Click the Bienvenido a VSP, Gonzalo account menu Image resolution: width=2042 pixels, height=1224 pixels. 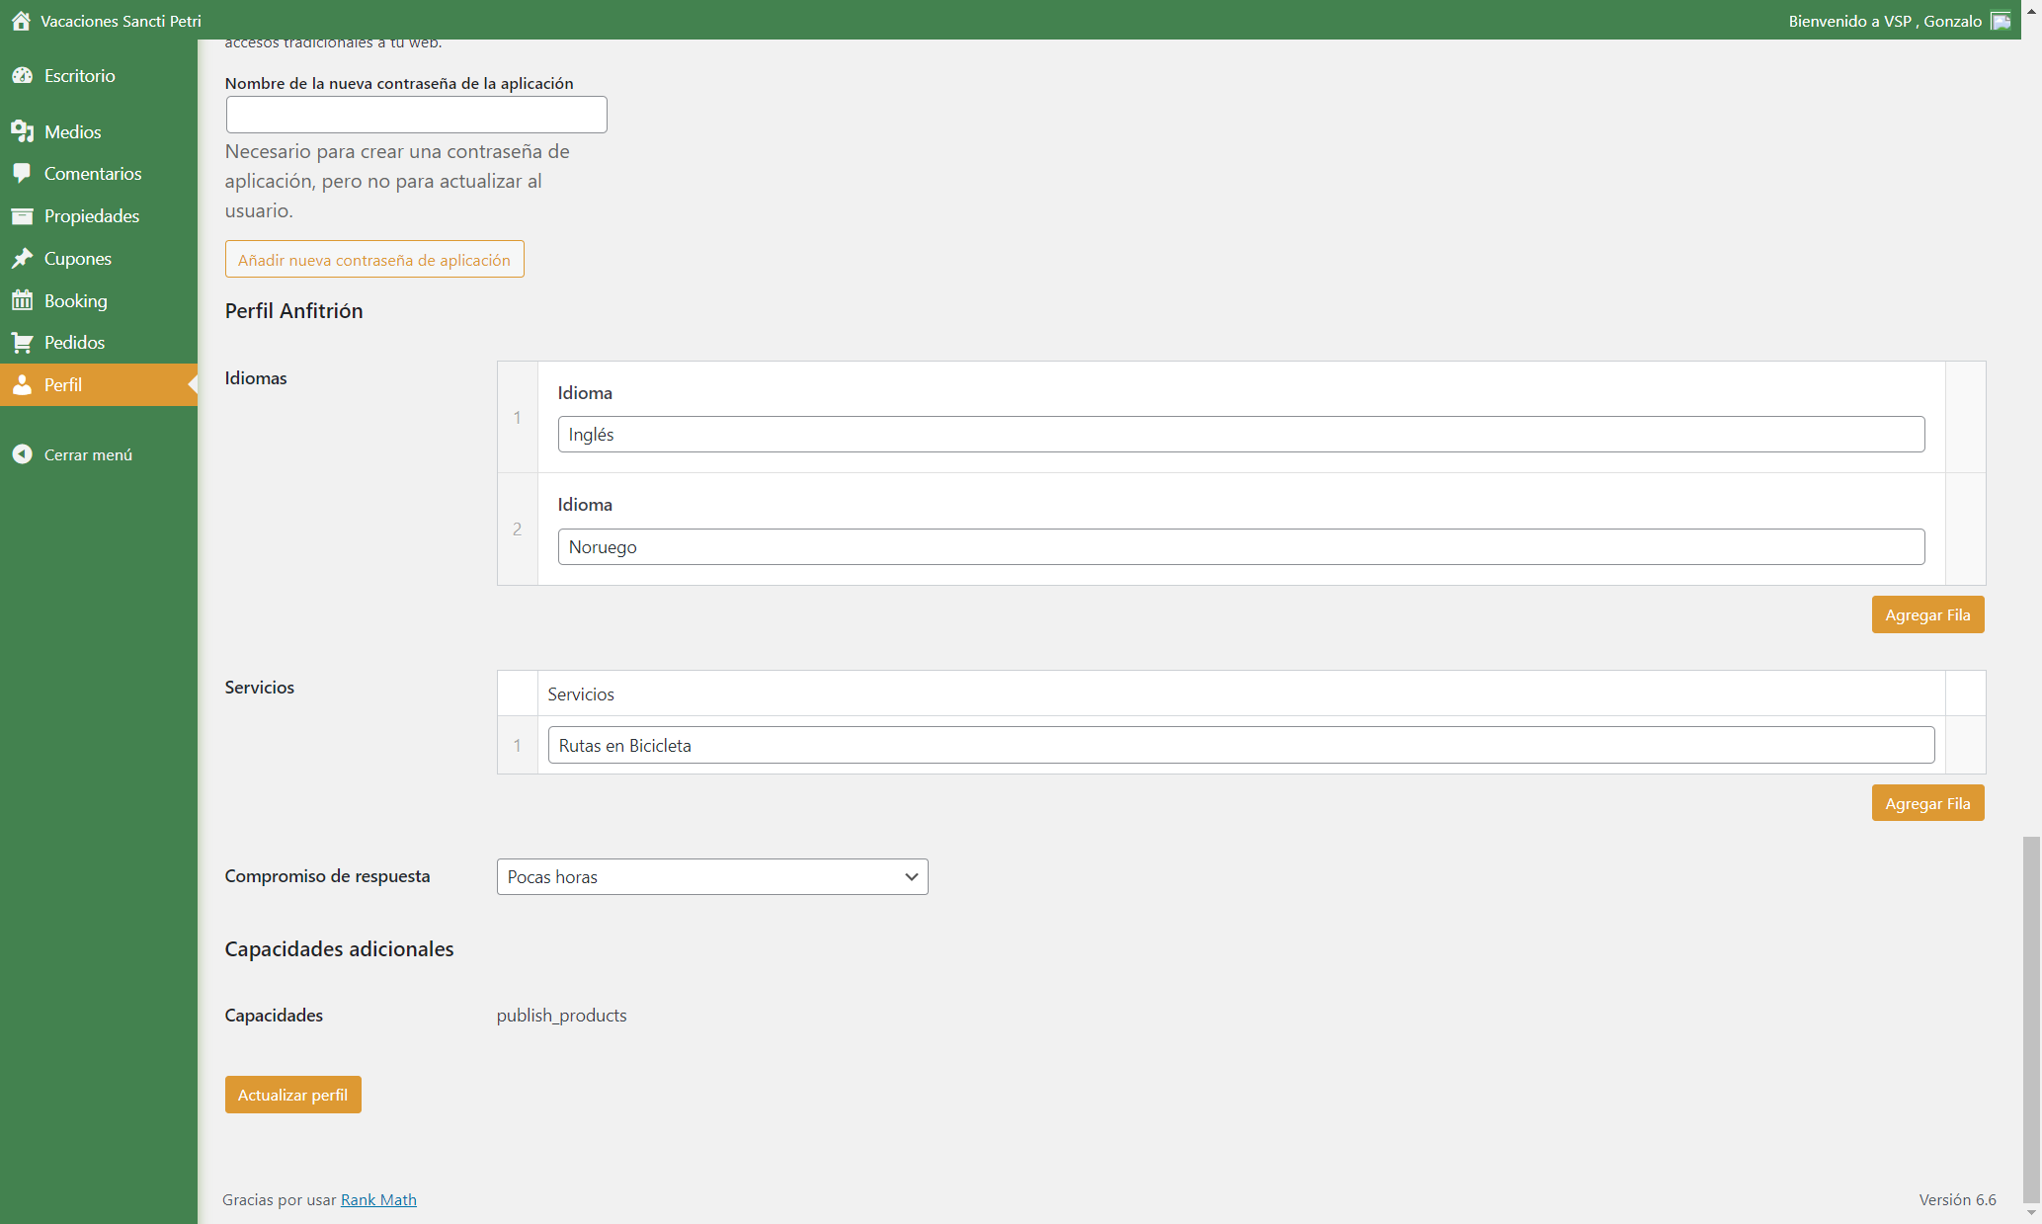click(1899, 21)
